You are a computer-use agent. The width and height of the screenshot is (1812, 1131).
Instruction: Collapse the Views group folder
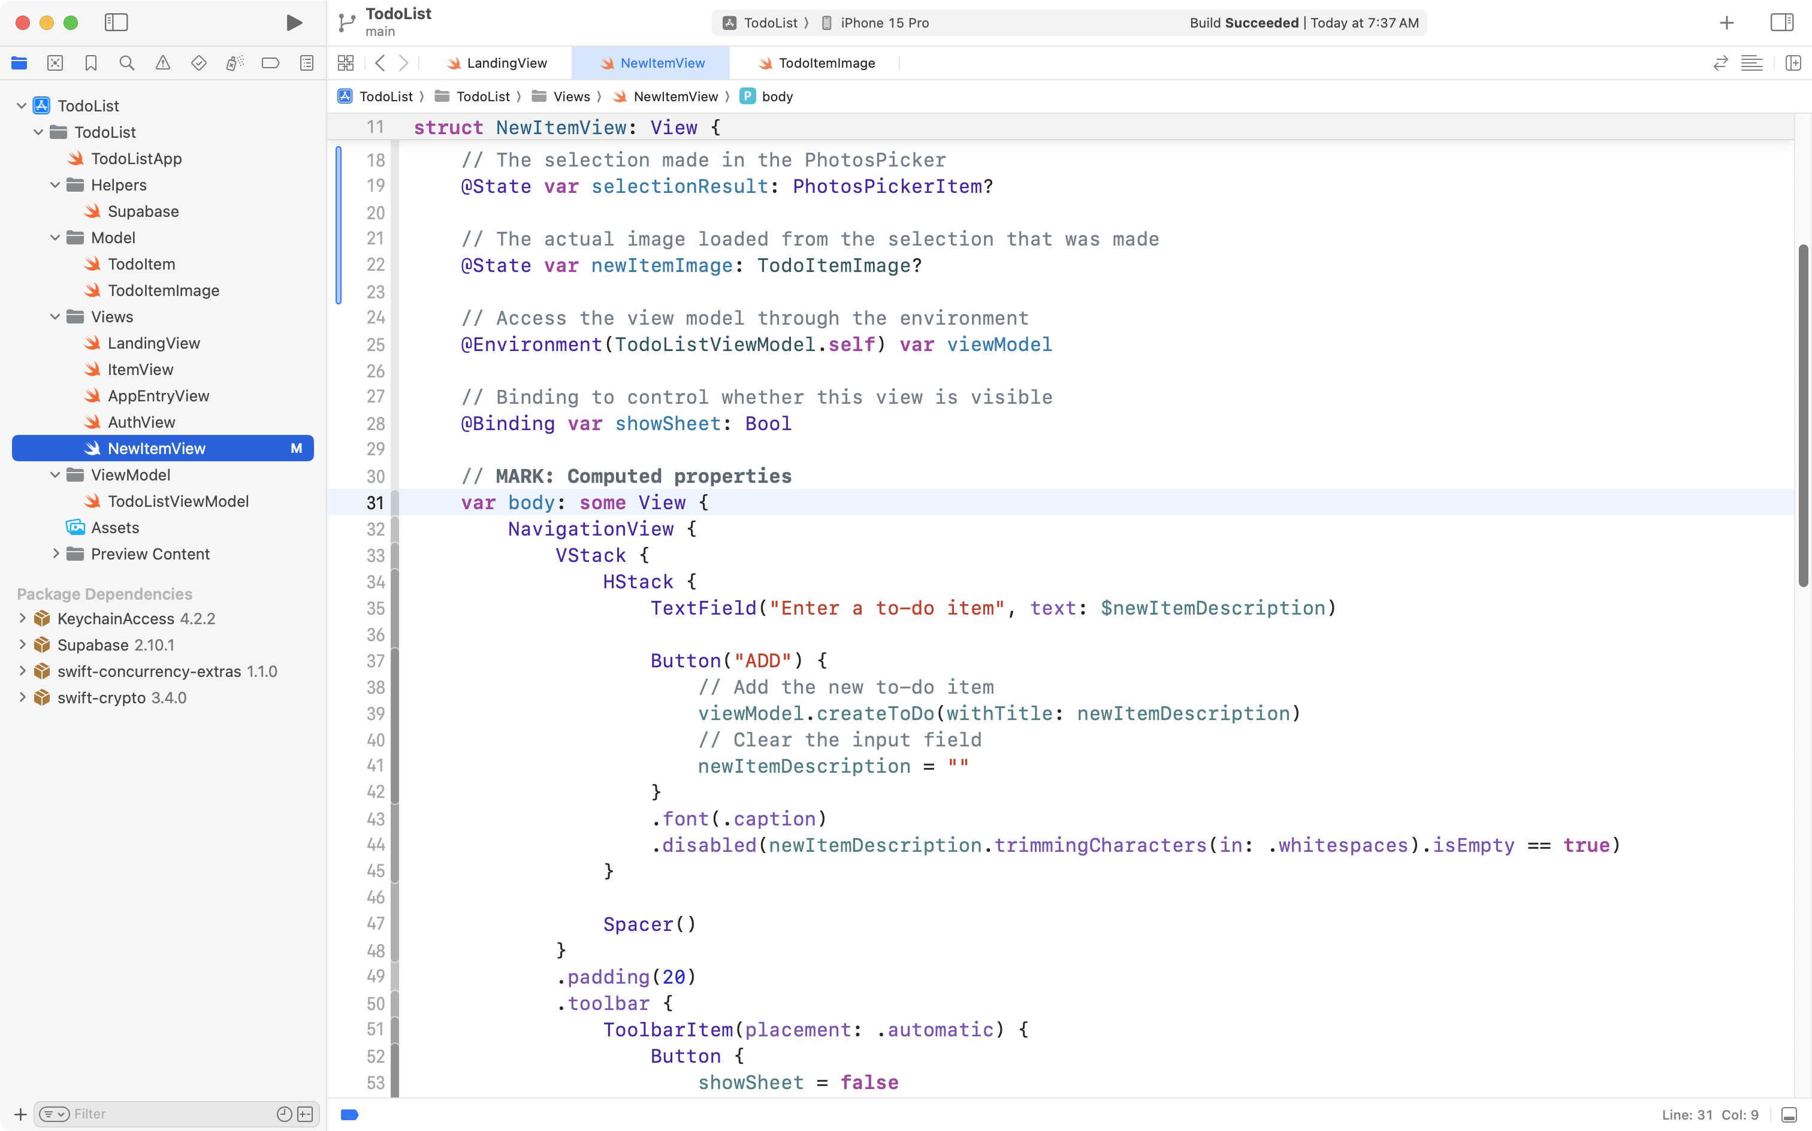pyautogui.click(x=54, y=316)
